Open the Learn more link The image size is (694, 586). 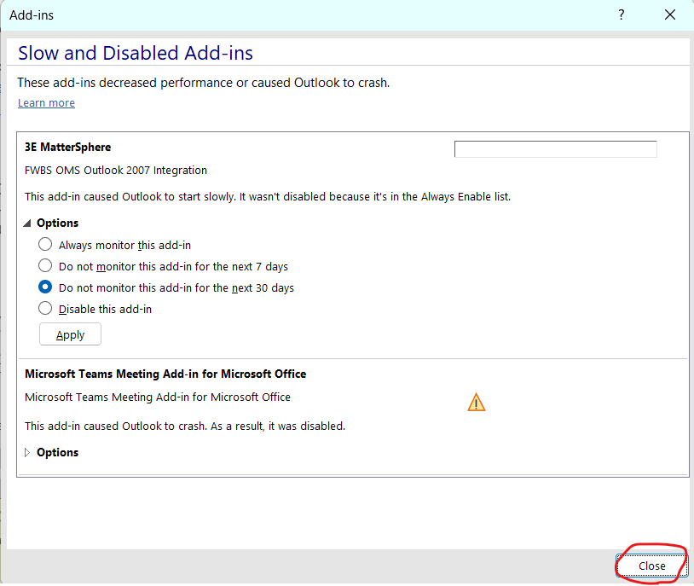(x=47, y=102)
